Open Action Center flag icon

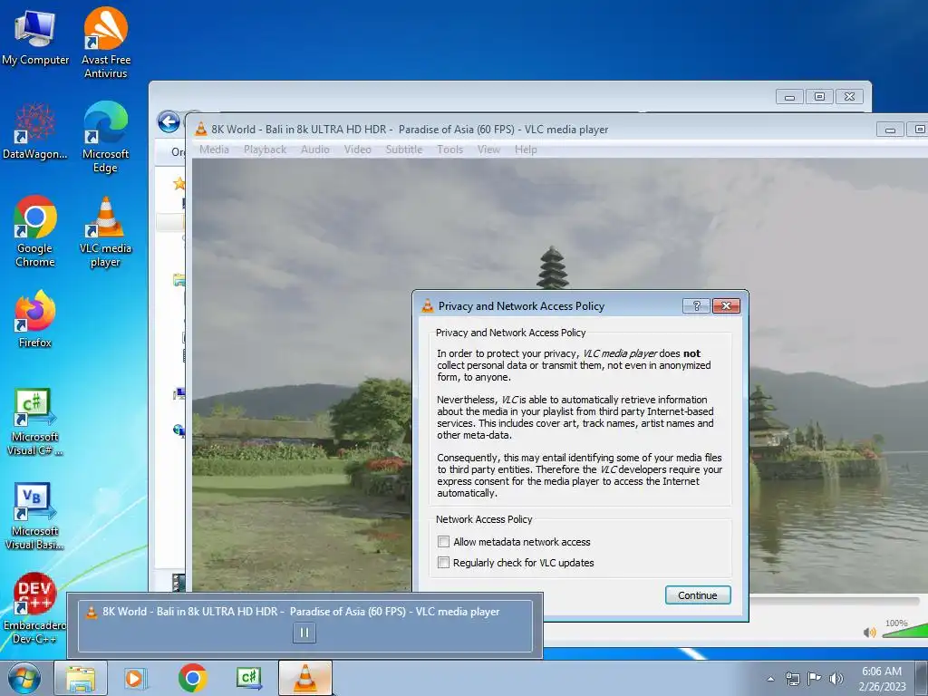815,679
